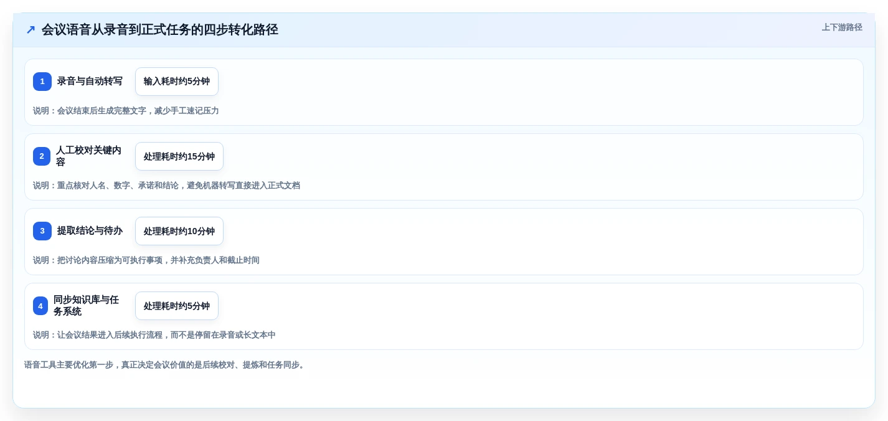Click the 提取结论与待办 step title
The height and width of the screenshot is (421, 888).
pyautogui.click(x=90, y=230)
